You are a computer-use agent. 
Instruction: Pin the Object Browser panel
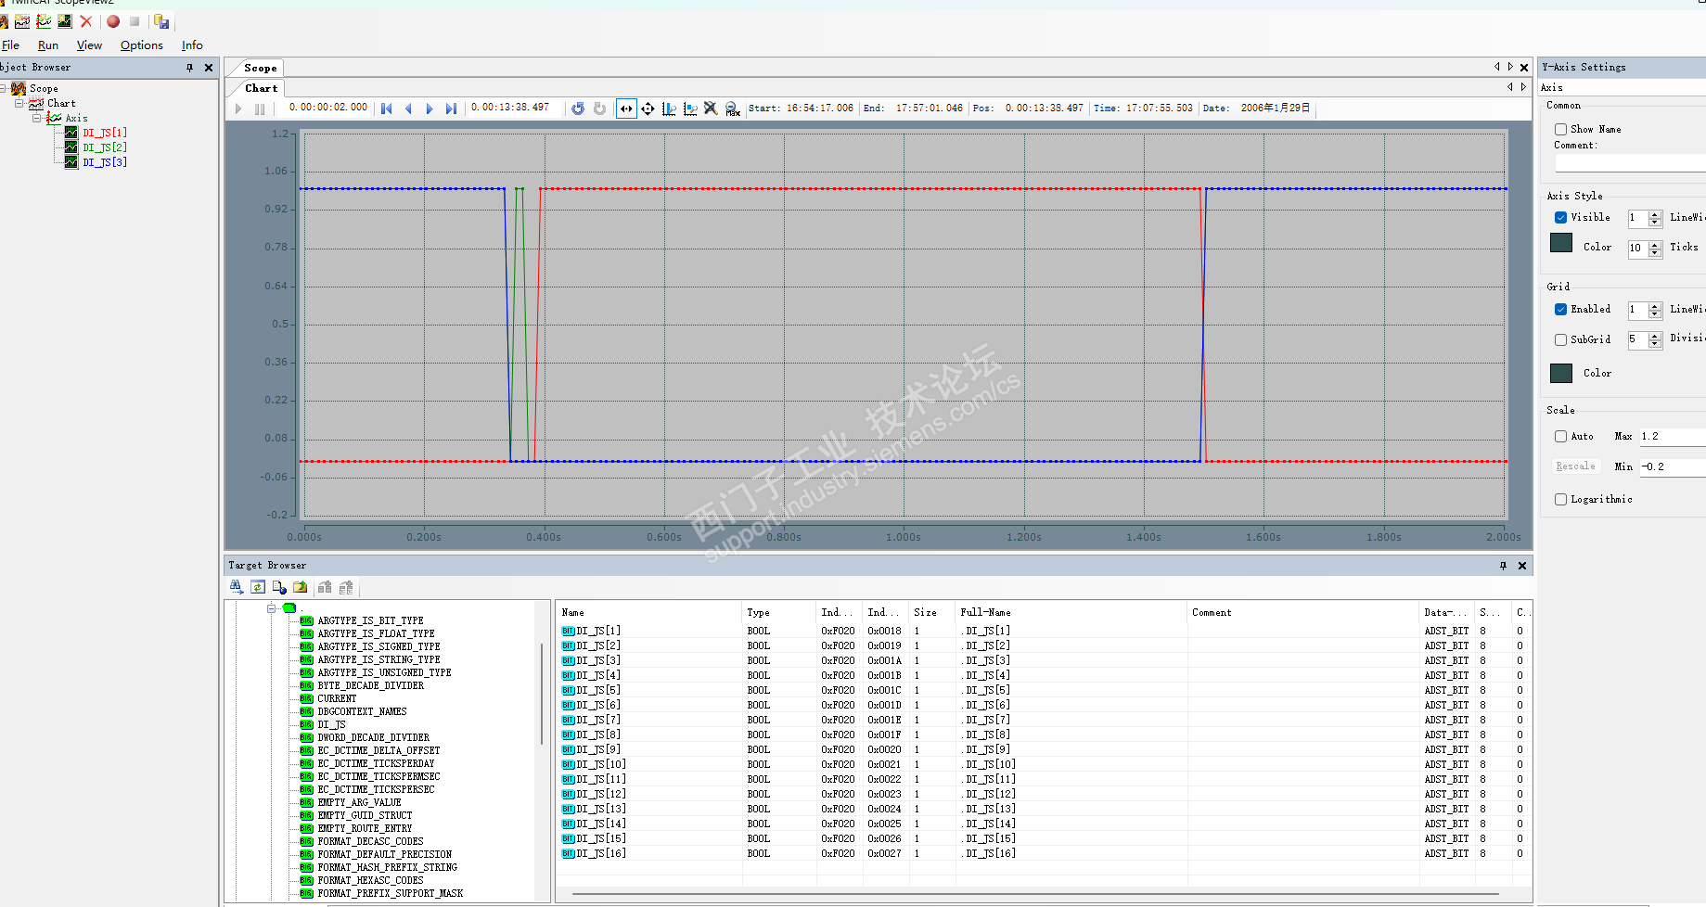[189, 68]
